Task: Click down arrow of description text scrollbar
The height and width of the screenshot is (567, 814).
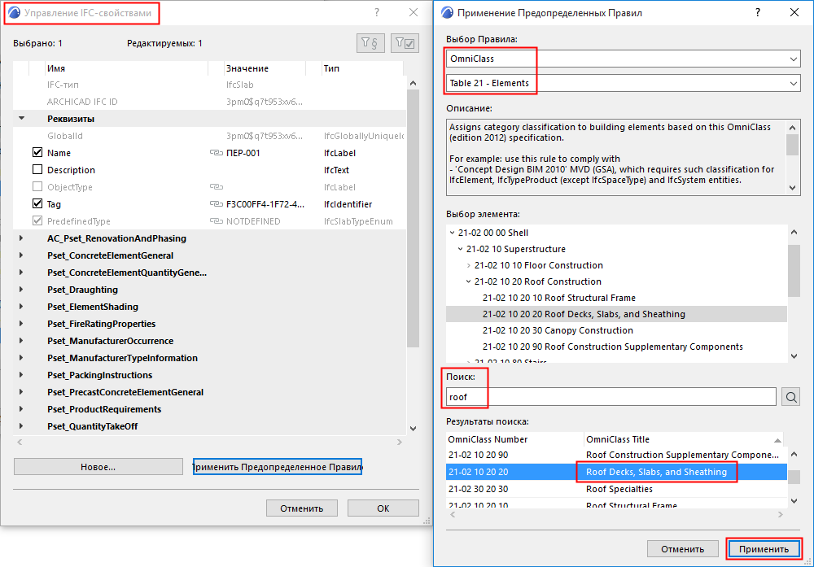Action: 793,188
